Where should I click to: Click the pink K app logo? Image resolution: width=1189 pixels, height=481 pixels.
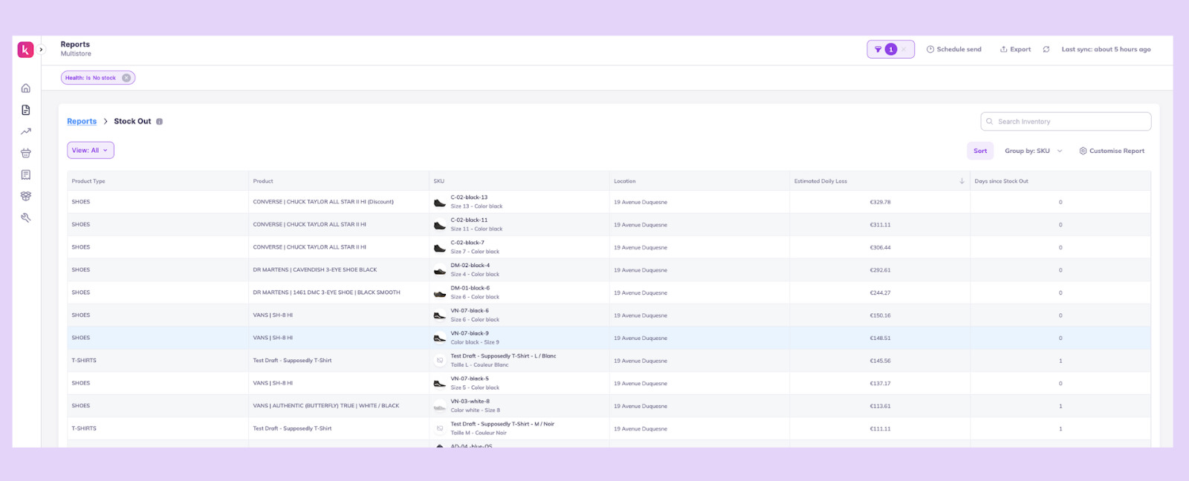pyautogui.click(x=25, y=50)
